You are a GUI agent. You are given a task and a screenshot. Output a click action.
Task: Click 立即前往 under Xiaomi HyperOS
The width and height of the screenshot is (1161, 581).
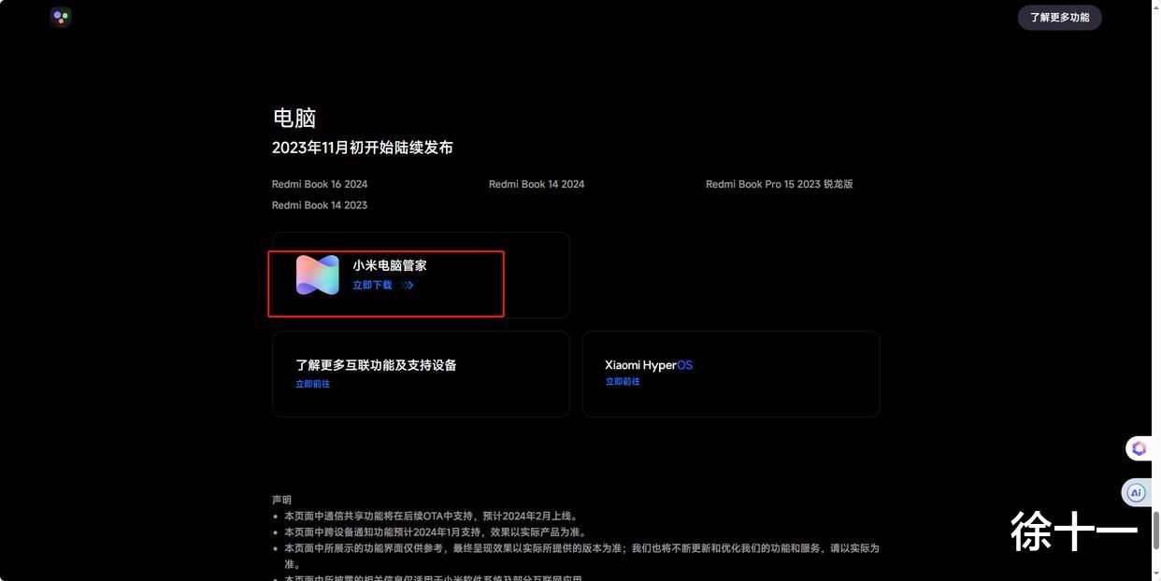pos(622,382)
